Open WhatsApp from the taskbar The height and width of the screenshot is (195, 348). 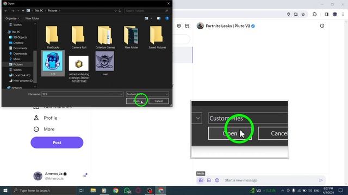click(127, 191)
